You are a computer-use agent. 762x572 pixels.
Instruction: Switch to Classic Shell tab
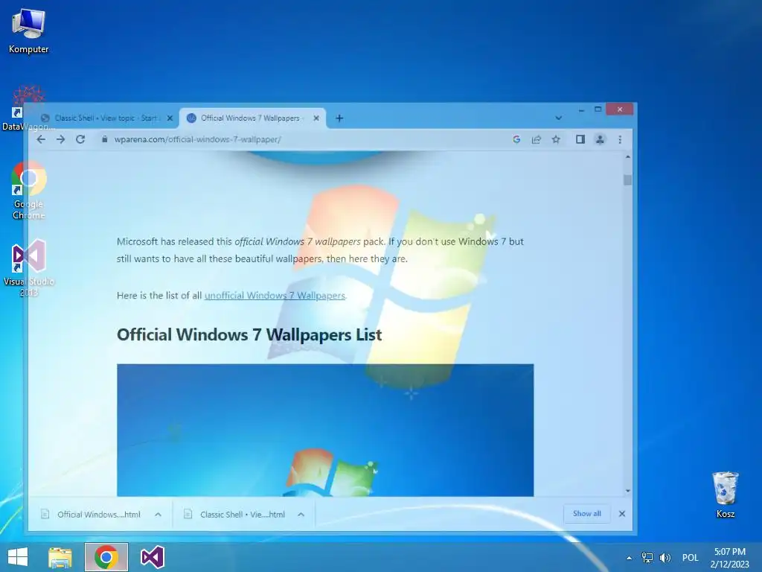point(100,118)
